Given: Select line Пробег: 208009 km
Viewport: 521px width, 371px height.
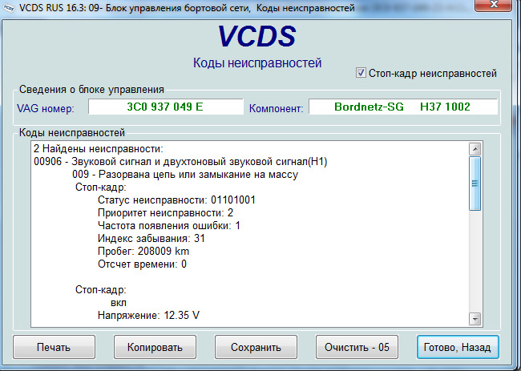Looking at the screenshot, I should point(143,251).
